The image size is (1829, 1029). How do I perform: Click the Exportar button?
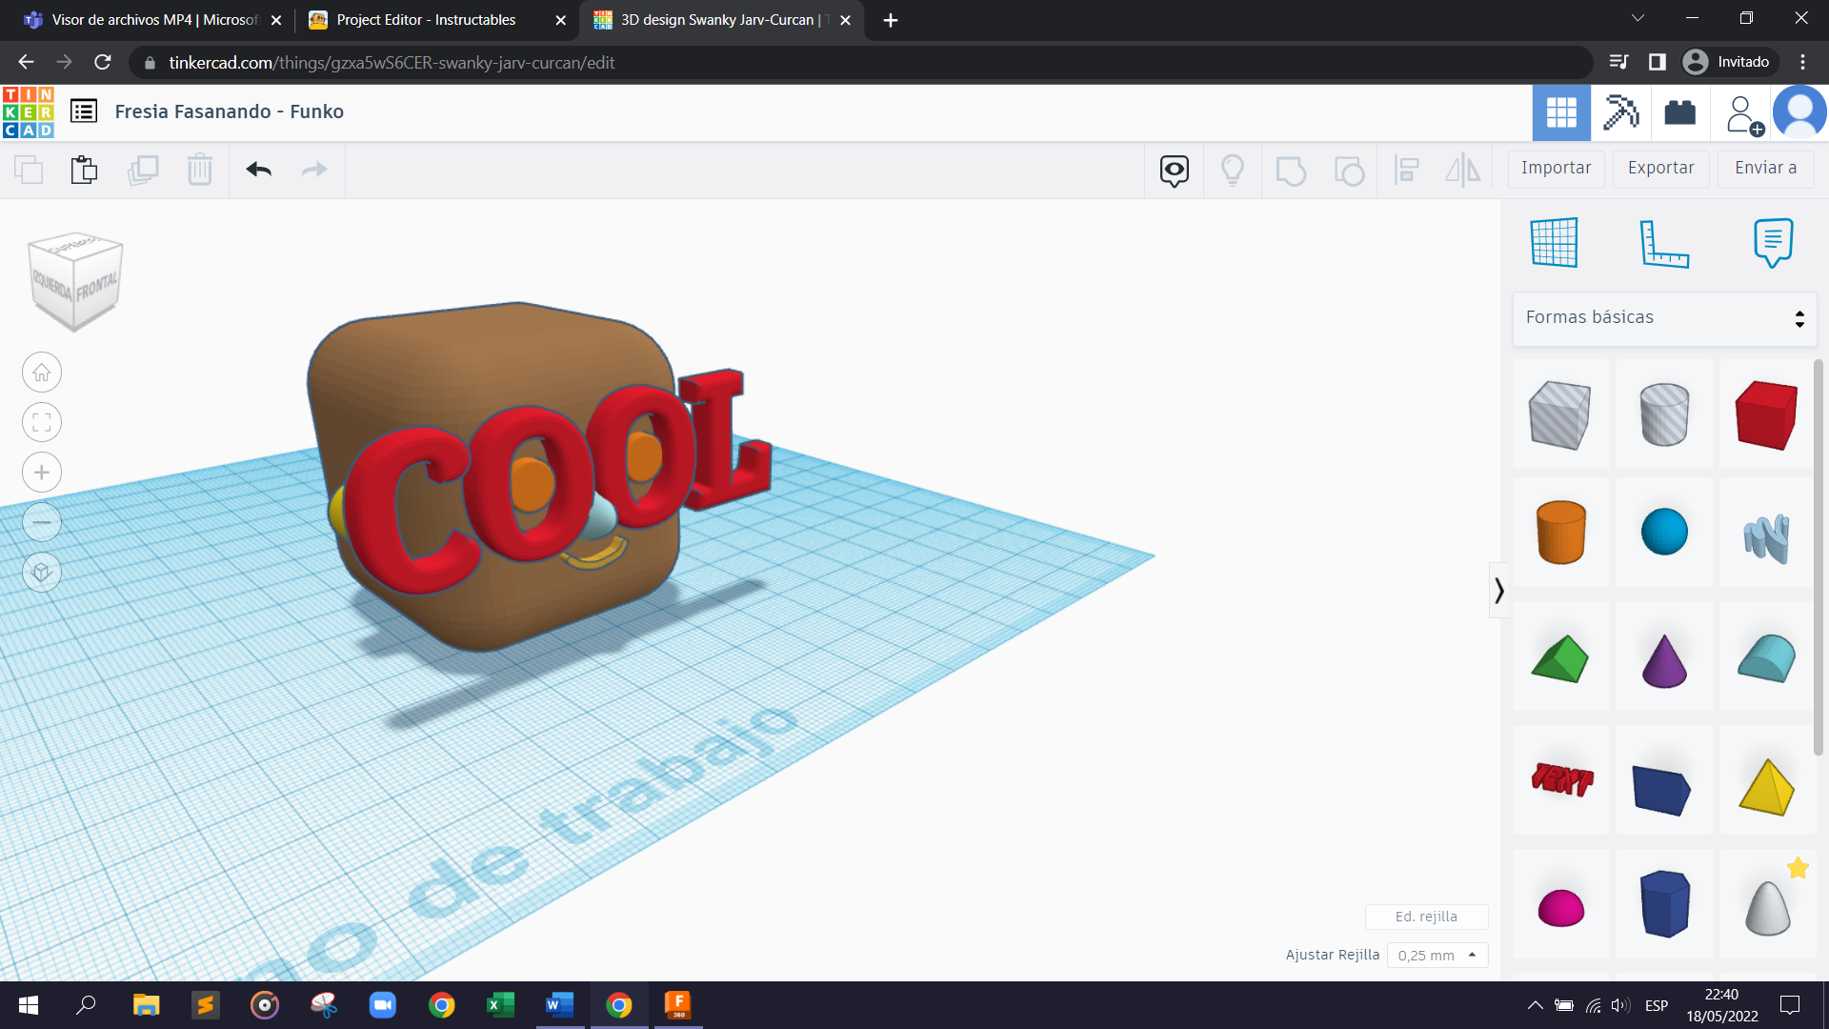(x=1660, y=168)
